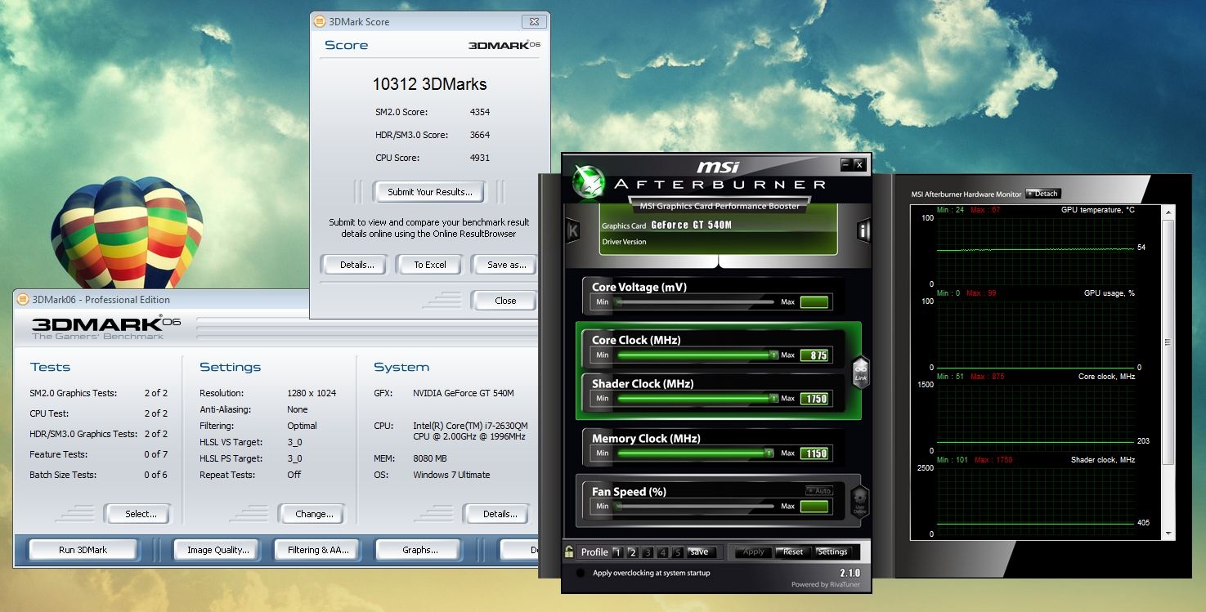Screen dimensions: 1206x612
Task: Click the Core Clock value field 875
Action: tap(814, 355)
